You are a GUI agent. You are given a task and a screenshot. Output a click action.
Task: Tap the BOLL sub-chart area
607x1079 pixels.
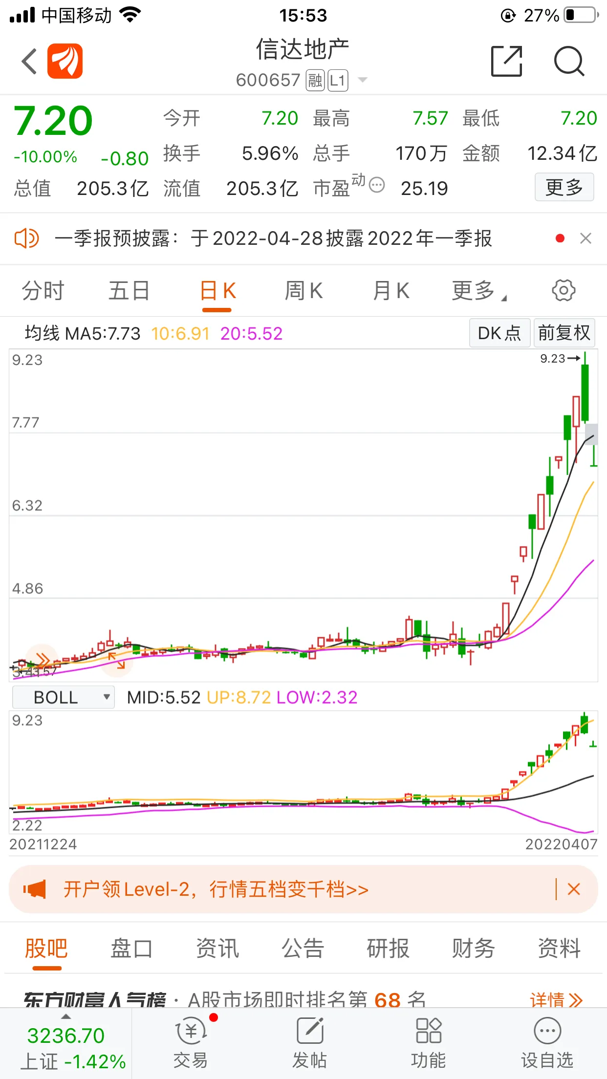(x=303, y=772)
